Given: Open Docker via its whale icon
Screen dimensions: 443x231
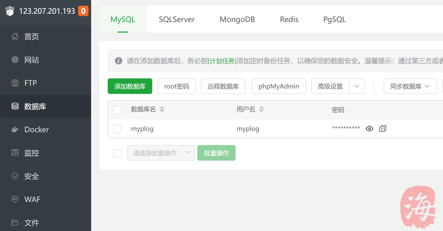Looking at the screenshot, I should [x=15, y=129].
